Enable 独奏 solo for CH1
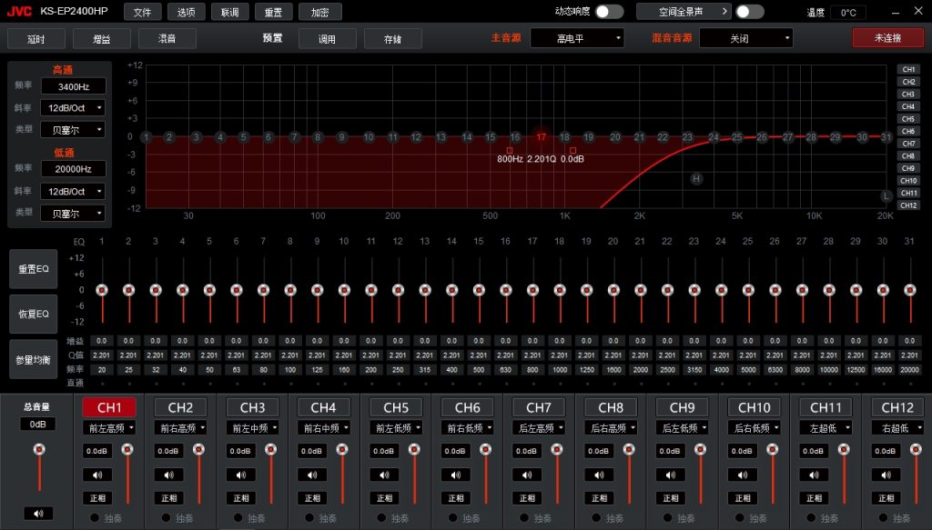The width and height of the screenshot is (932, 530). click(94, 517)
